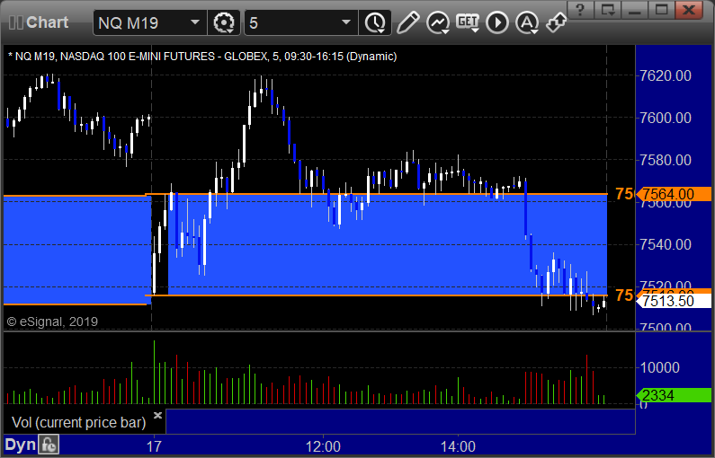The image size is (715, 458).
Task: Open the studies chart-line icon menu
Action: [438, 22]
